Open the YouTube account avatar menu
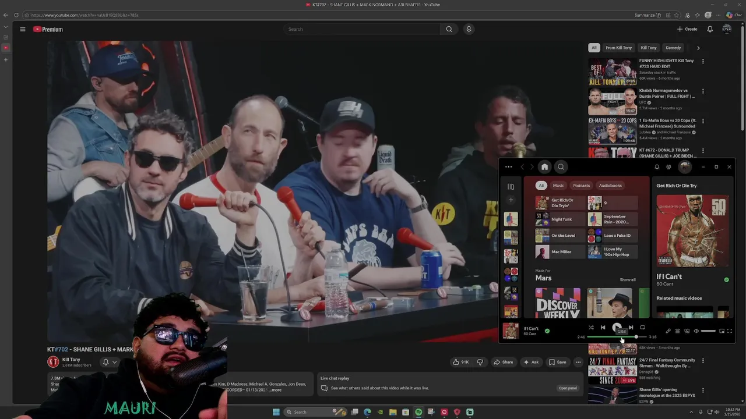Viewport: 746px width, 419px height. point(727,29)
